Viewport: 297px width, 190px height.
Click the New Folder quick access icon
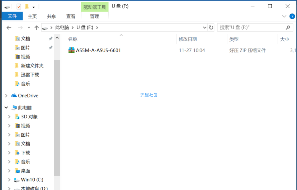pyautogui.click(x=27, y=7)
